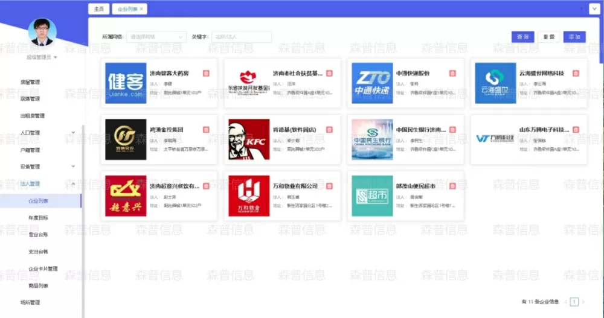Image resolution: width=604 pixels, height=318 pixels.
Task: Click the 鸿通金控集团 company name
Action: tap(167, 130)
